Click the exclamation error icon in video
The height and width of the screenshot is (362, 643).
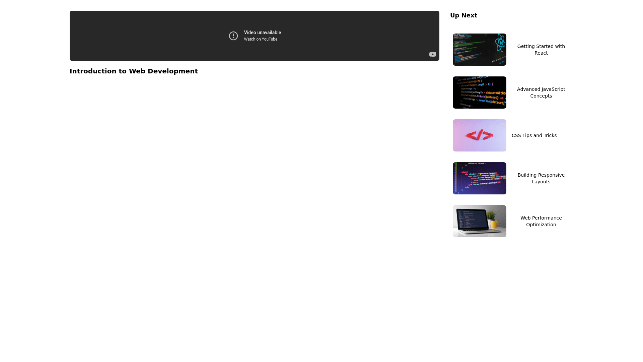[233, 36]
